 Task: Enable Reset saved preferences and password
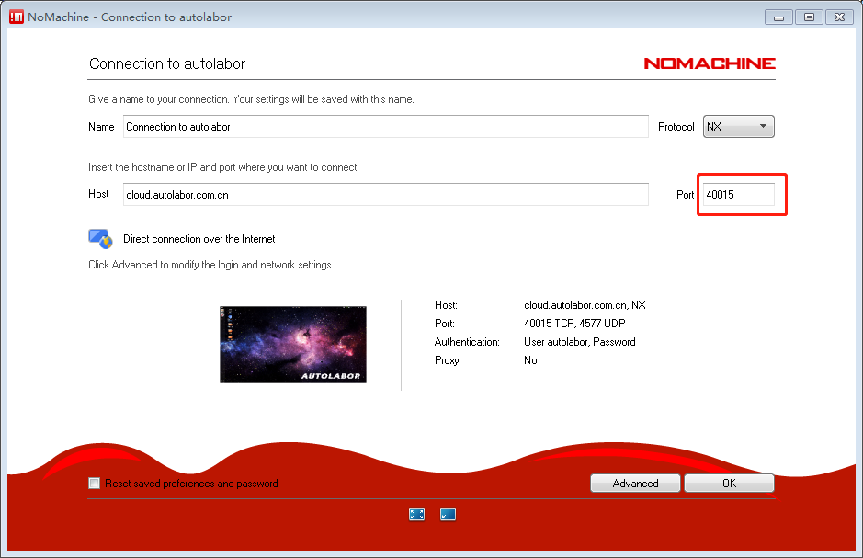(94, 484)
